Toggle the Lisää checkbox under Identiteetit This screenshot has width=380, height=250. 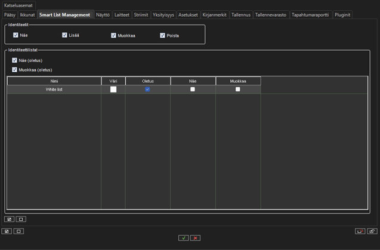(64, 35)
